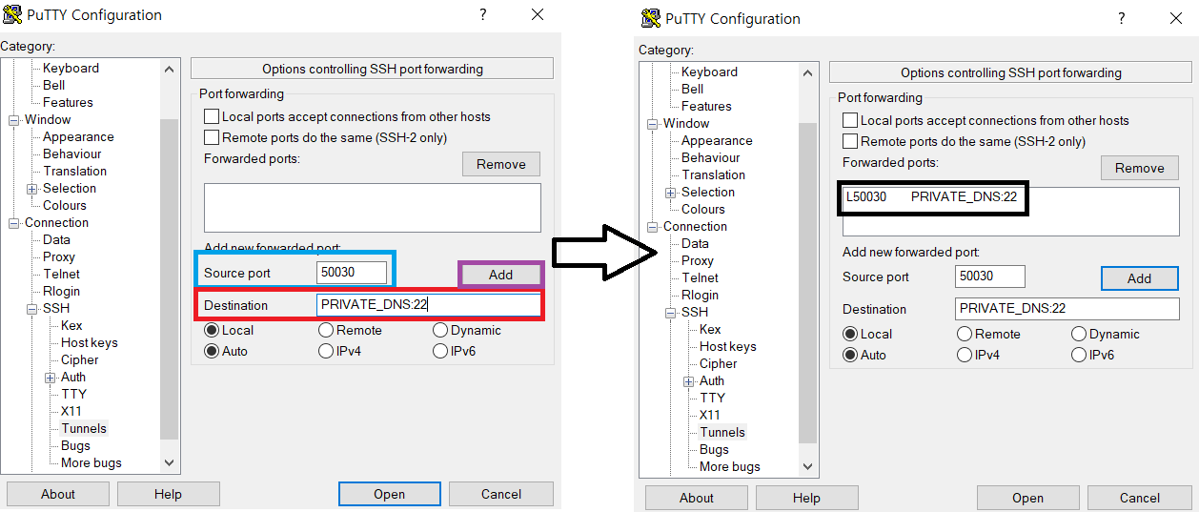Image resolution: width=1199 pixels, height=512 pixels.
Task: Click category tree scroll-down arrow in right window
Action: pyautogui.click(x=808, y=466)
